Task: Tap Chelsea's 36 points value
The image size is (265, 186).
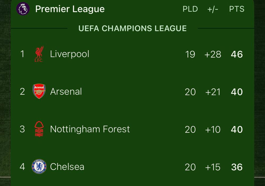Action: 237,167
